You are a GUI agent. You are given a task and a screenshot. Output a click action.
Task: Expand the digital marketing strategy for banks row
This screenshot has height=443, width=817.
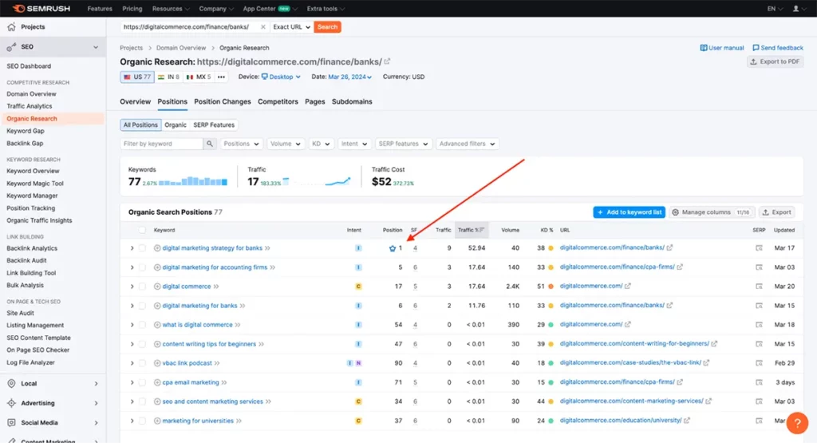pyautogui.click(x=132, y=248)
